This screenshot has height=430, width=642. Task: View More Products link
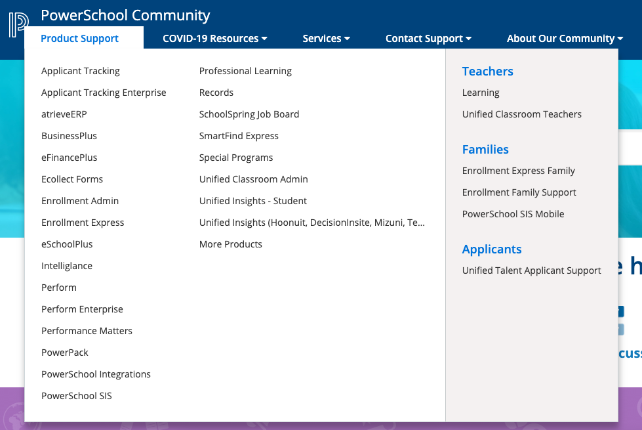(x=231, y=244)
